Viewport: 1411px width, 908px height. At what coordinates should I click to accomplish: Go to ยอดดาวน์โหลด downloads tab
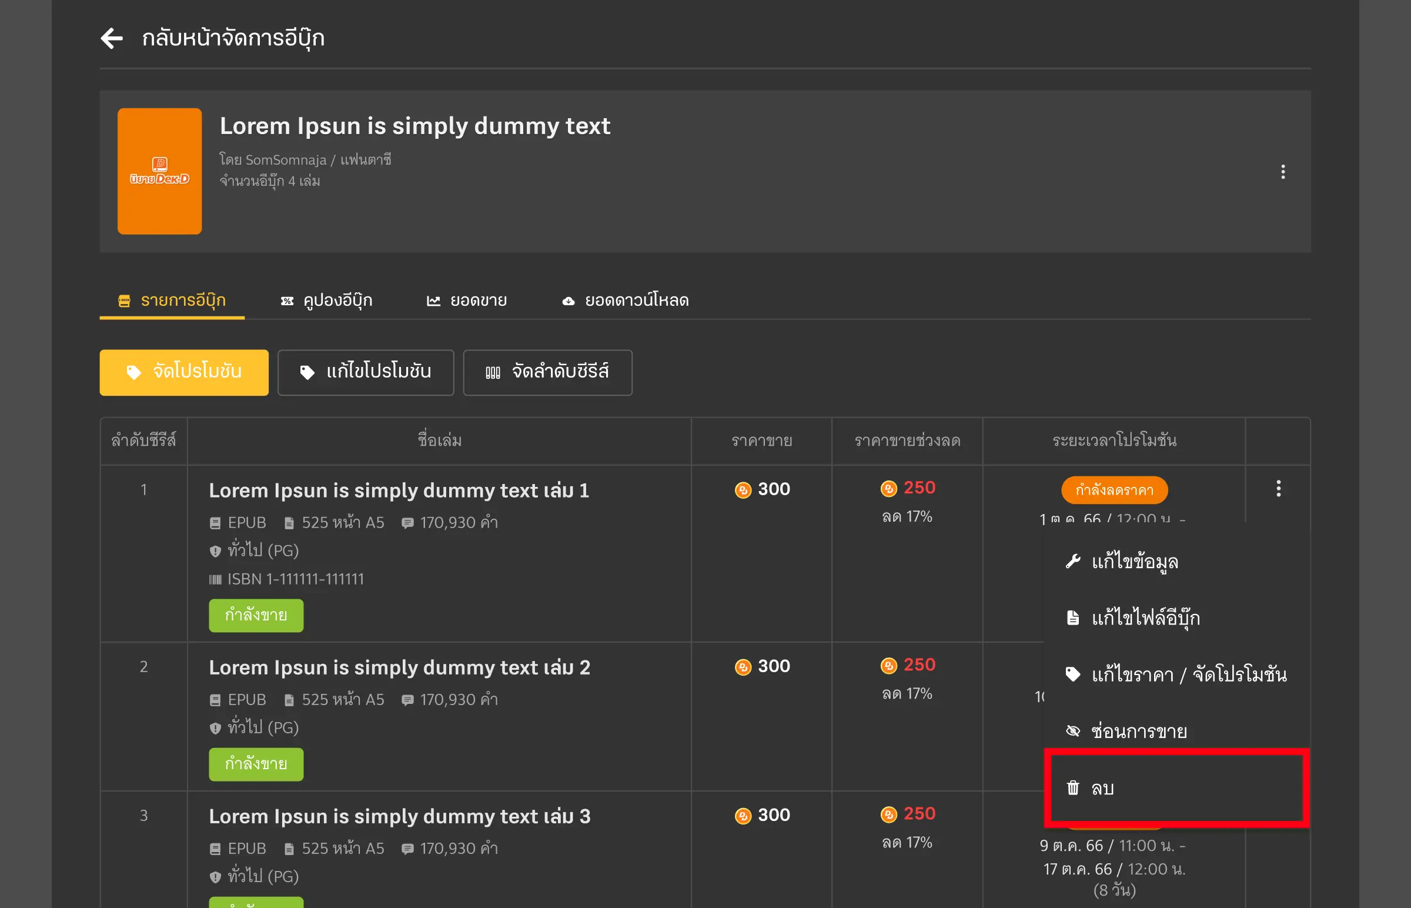click(x=626, y=301)
